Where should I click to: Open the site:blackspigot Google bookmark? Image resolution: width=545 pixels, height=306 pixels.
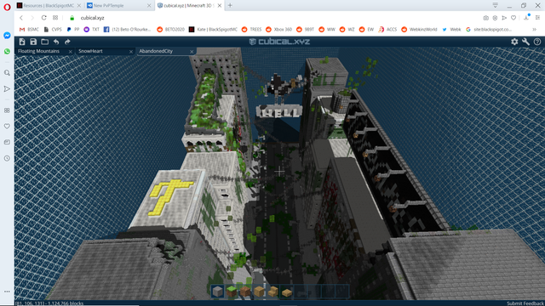(489, 30)
